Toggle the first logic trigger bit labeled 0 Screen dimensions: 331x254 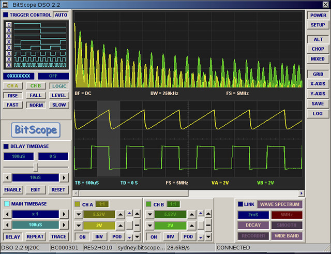[x=9, y=25]
